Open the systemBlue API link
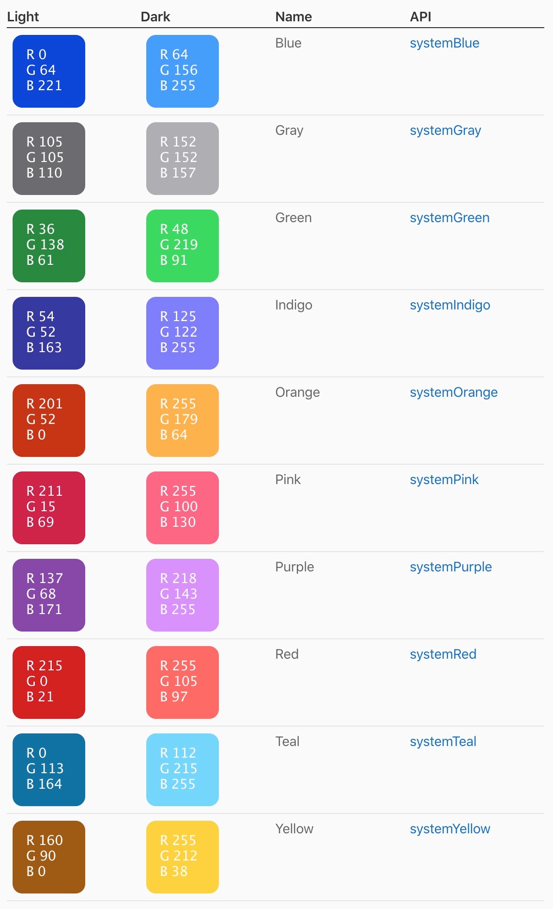The width and height of the screenshot is (553, 909). [445, 43]
